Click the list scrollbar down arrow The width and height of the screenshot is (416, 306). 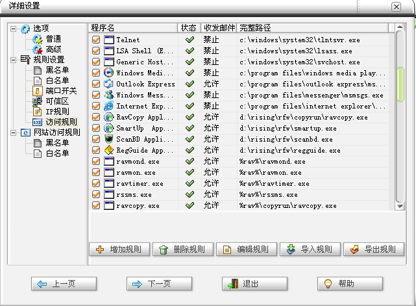(400, 206)
